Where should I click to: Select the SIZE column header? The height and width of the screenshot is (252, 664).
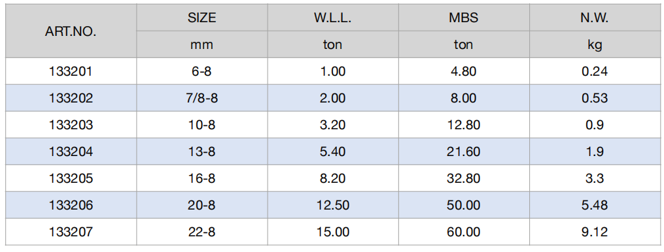click(x=202, y=18)
